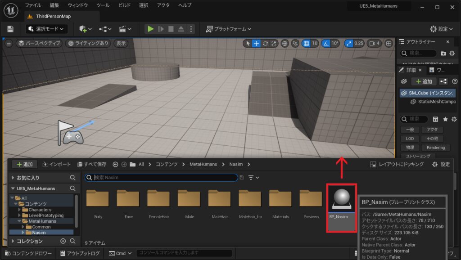Open the blueprints dropdown in toolbar

click(x=105, y=29)
